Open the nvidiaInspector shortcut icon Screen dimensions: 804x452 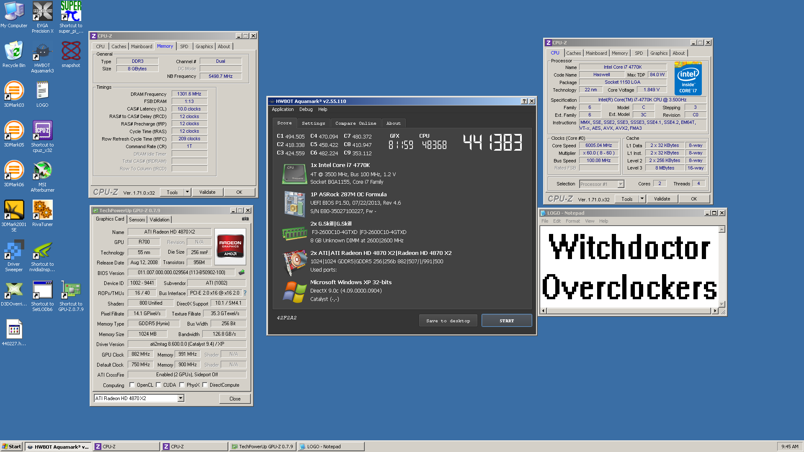point(42,256)
